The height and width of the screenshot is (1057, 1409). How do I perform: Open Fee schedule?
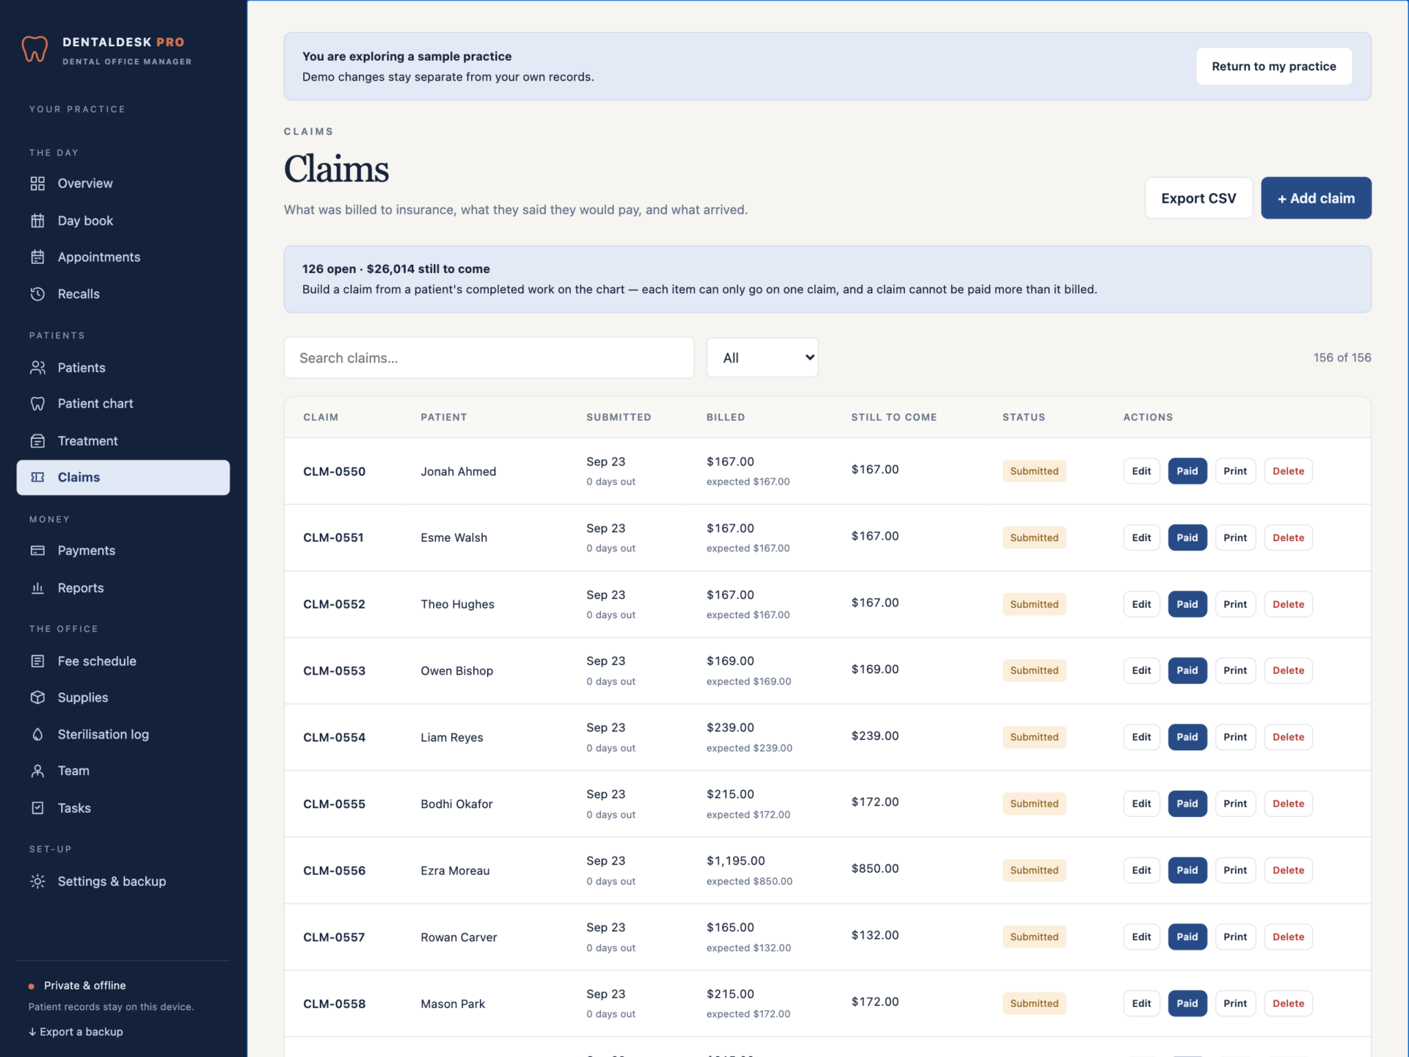(123, 661)
